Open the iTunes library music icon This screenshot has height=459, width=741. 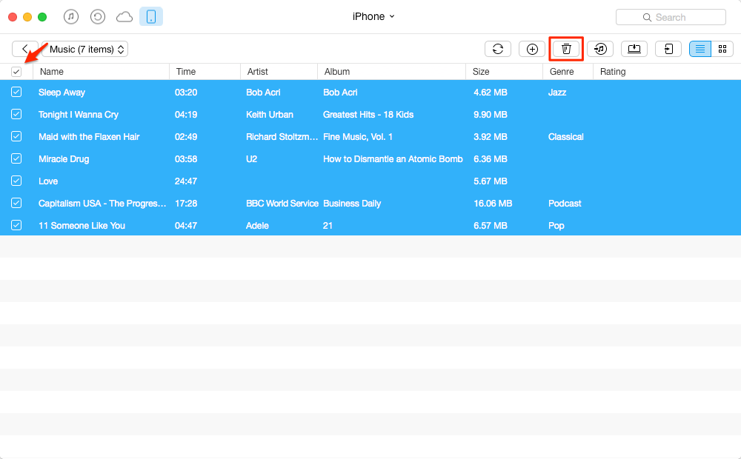pyautogui.click(x=71, y=17)
